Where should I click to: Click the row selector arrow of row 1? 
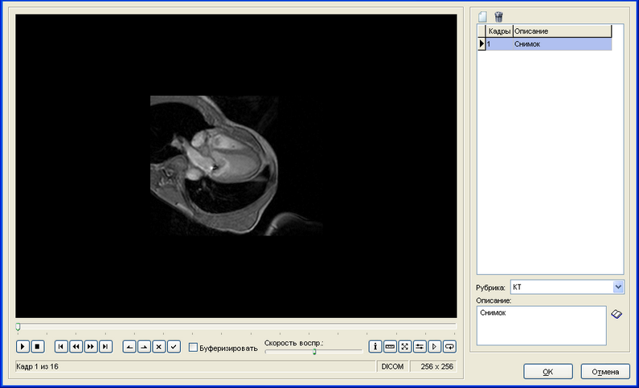[481, 43]
